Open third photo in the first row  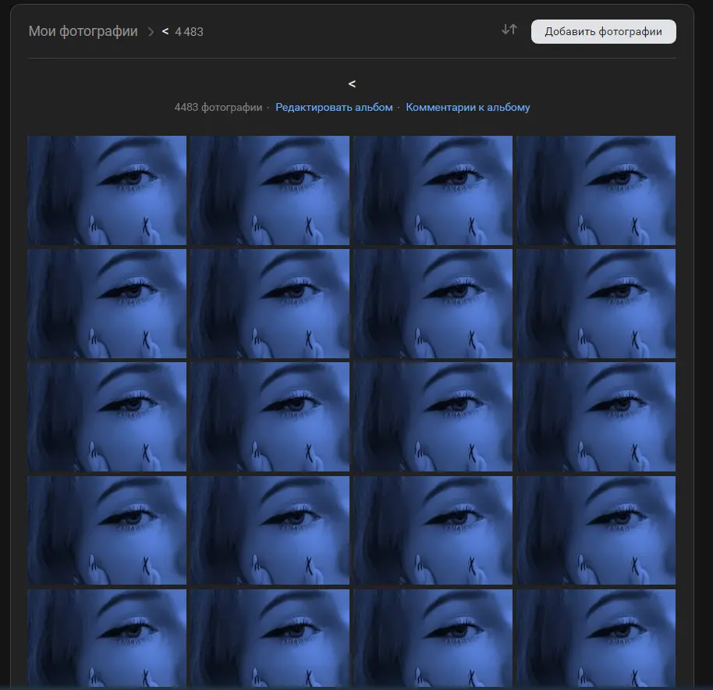[x=433, y=190]
